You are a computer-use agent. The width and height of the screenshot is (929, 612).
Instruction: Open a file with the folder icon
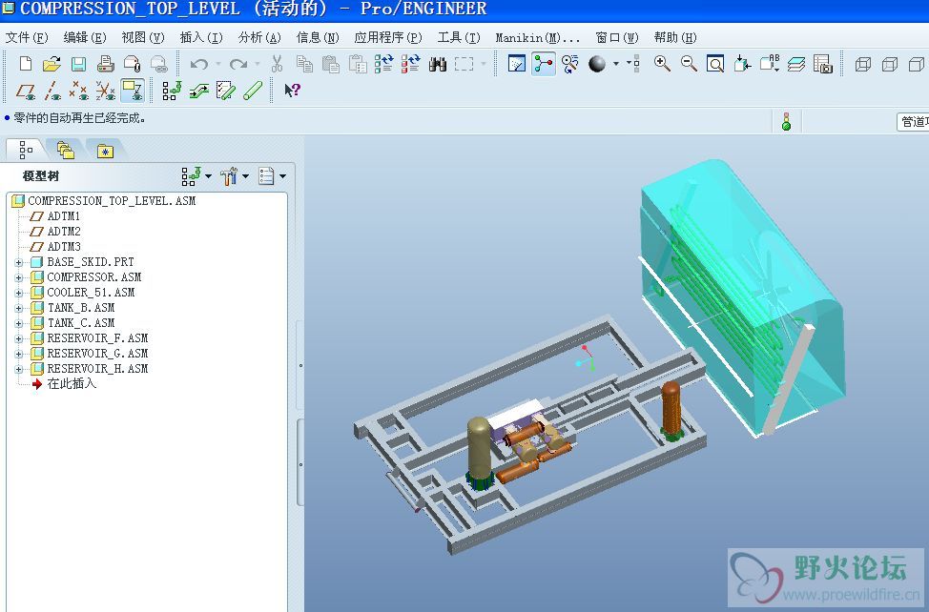pyautogui.click(x=52, y=63)
